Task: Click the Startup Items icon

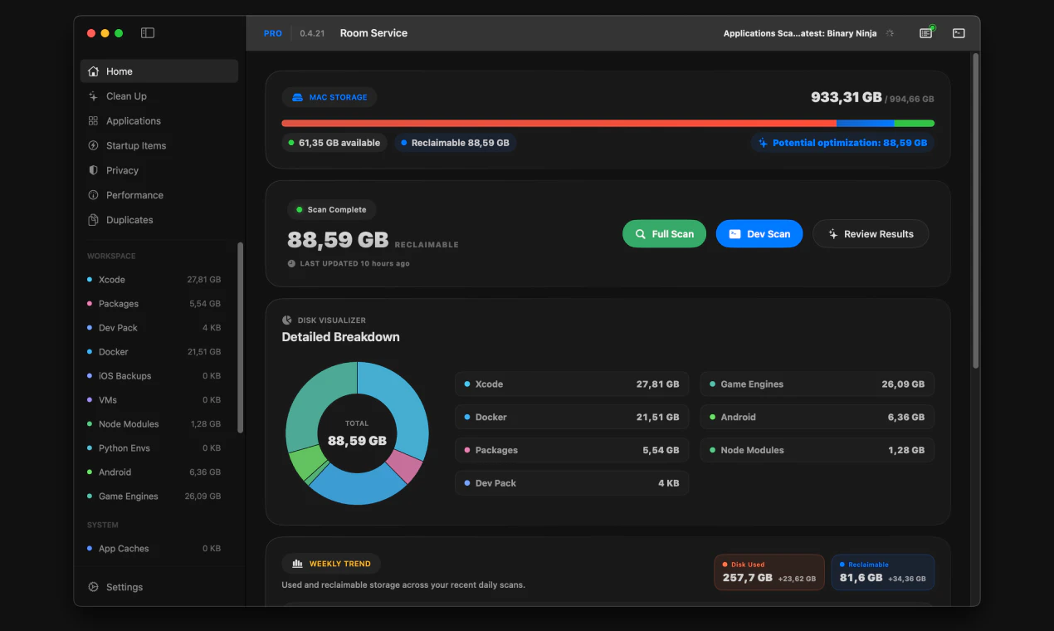Action: (x=93, y=146)
